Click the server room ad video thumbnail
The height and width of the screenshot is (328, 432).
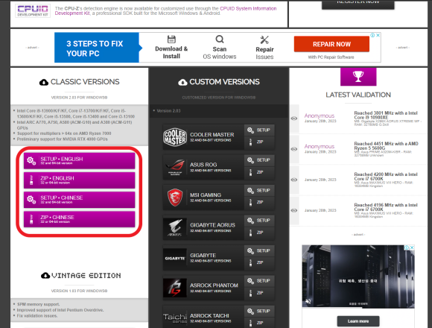coord(358,276)
